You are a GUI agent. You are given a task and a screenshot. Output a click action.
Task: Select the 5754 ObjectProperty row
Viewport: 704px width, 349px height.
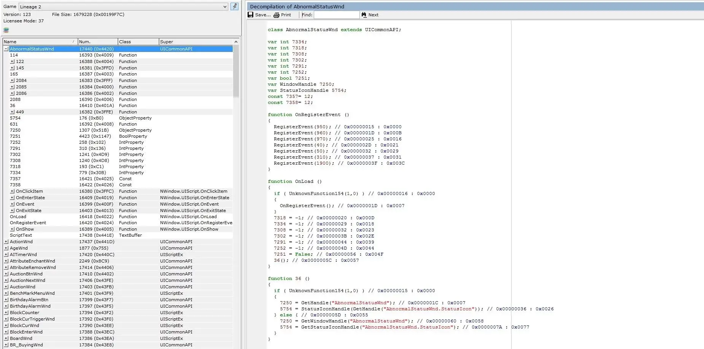tap(118, 118)
